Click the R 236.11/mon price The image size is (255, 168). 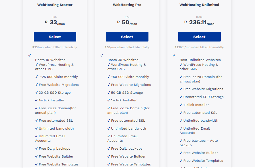(199, 22)
